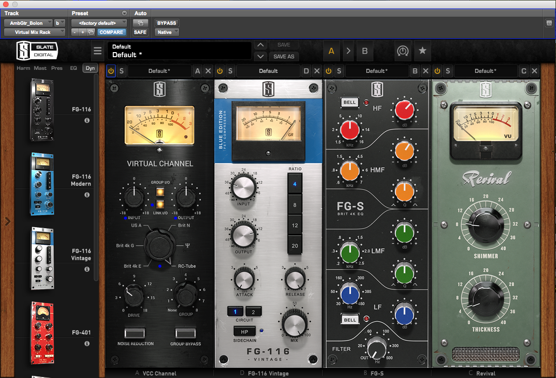Switch to the EQ module tab
Viewport: 556px width, 378px height.
point(73,68)
